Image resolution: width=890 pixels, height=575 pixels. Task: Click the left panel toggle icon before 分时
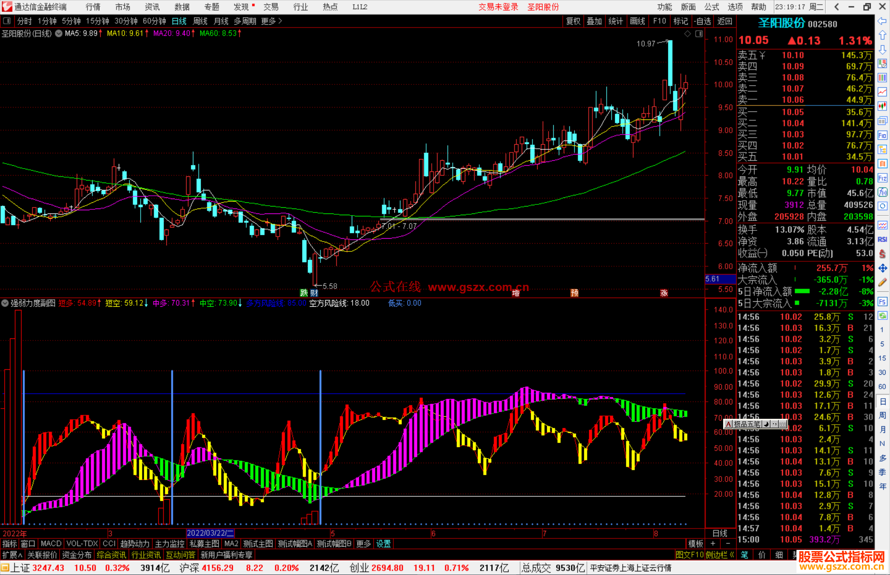(7, 21)
